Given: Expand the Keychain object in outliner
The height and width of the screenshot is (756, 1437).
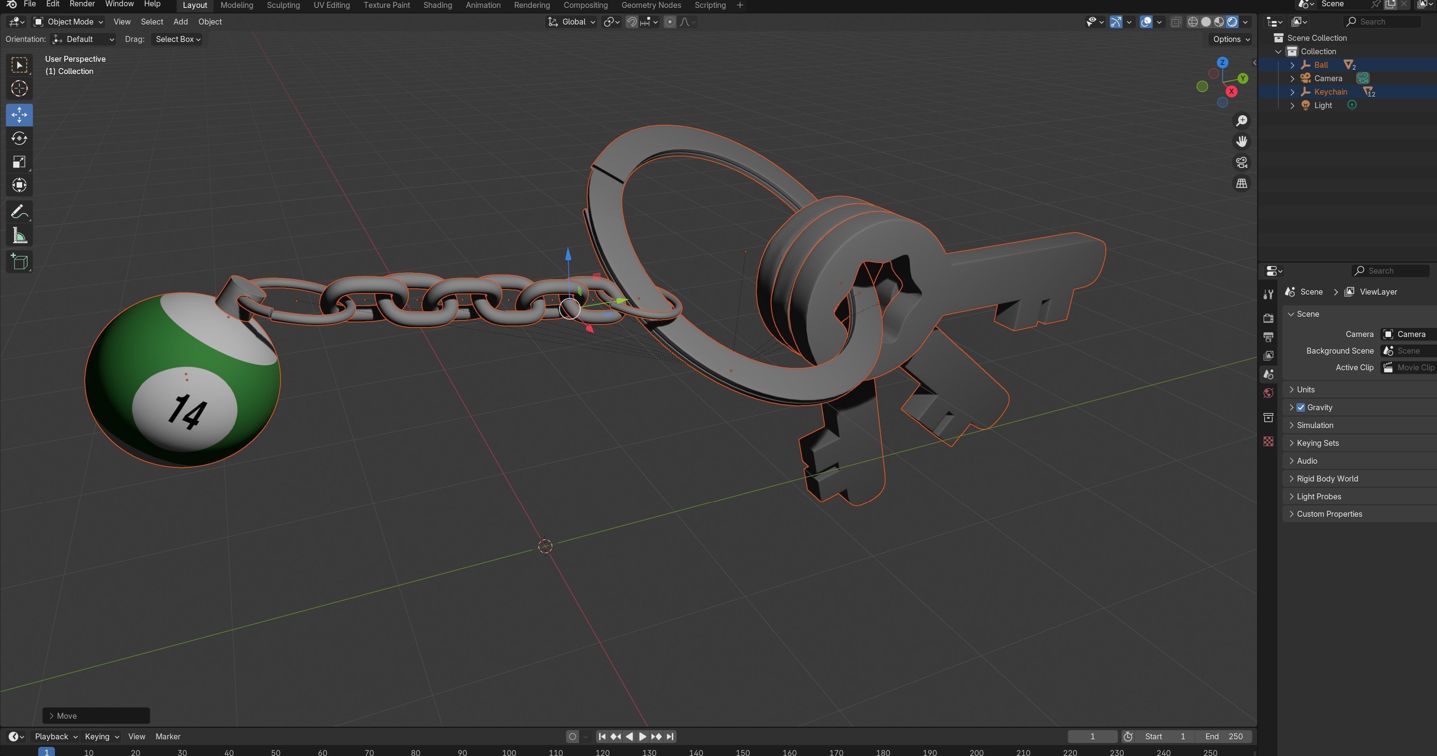Looking at the screenshot, I should [1292, 92].
